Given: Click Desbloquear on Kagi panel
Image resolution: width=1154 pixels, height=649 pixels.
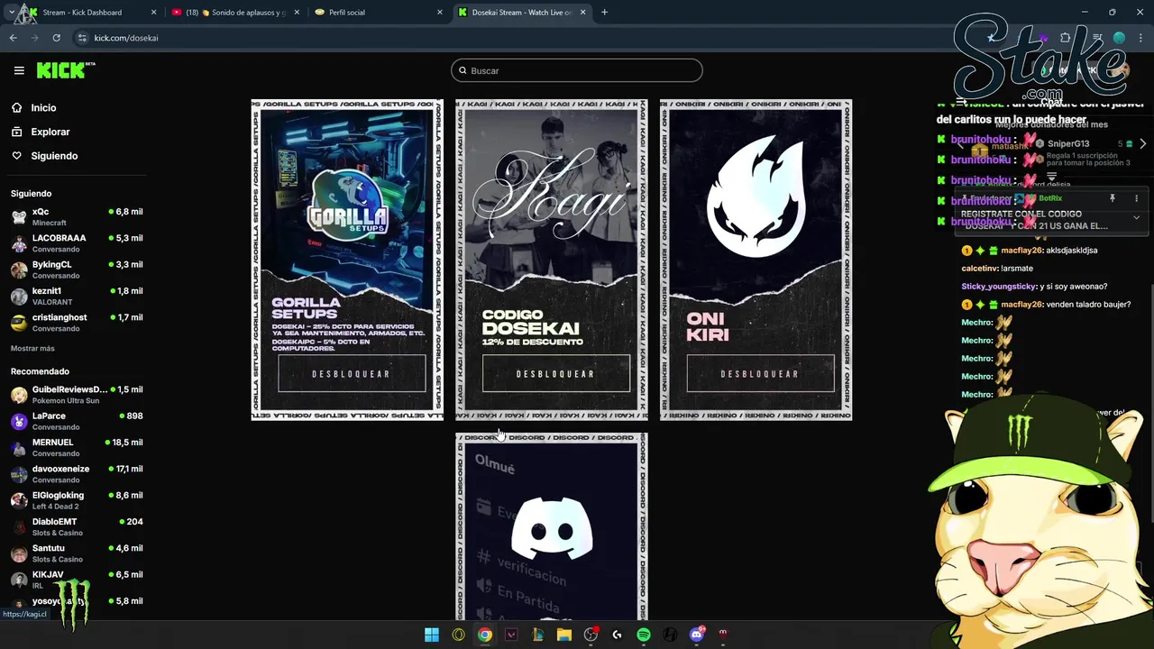Looking at the screenshot, I should (x=555, y=374).
